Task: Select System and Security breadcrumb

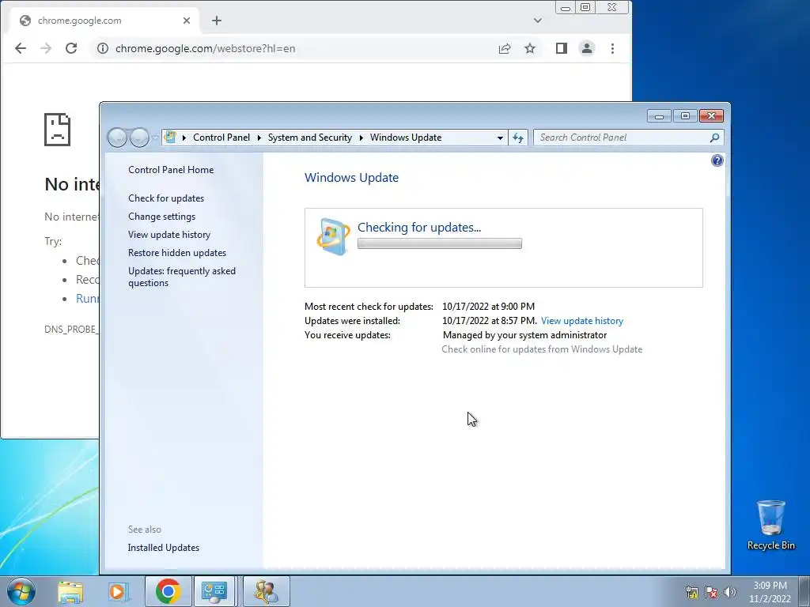Action: [x=309, y=138]
